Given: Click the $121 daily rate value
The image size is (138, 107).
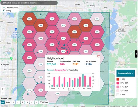Looking at the screenshot, I should [76, 64].
